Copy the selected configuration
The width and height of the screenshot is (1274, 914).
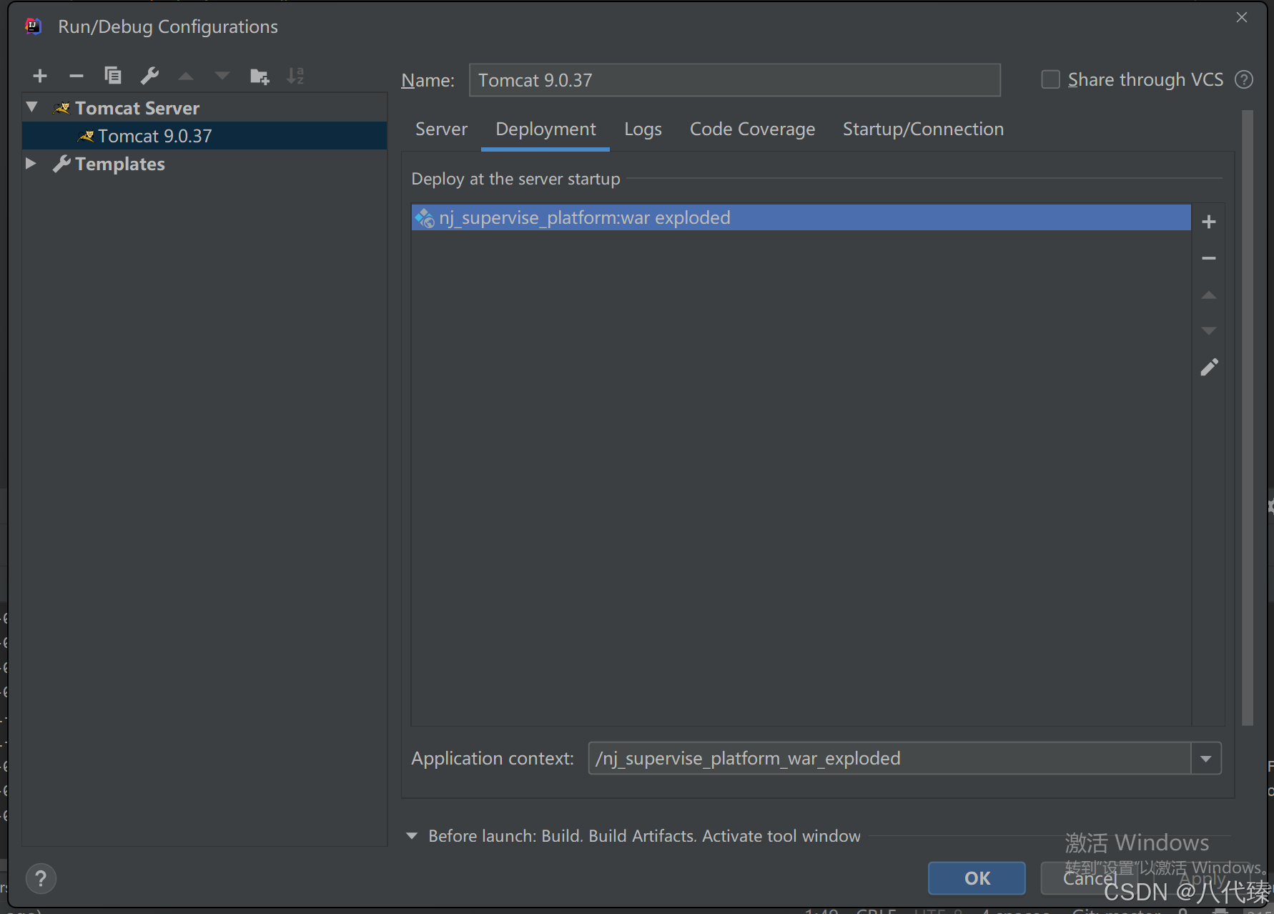[113, 76]
